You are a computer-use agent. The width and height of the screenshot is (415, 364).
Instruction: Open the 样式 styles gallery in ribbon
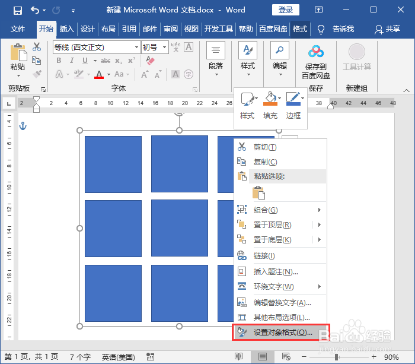tap(248, 59)
